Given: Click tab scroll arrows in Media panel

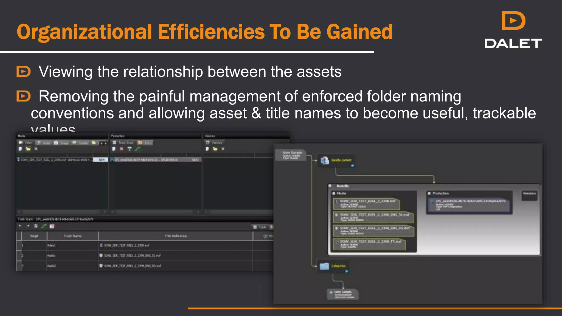Looking at the screenshot, I should pyautogui.click(x=103, y=143).
